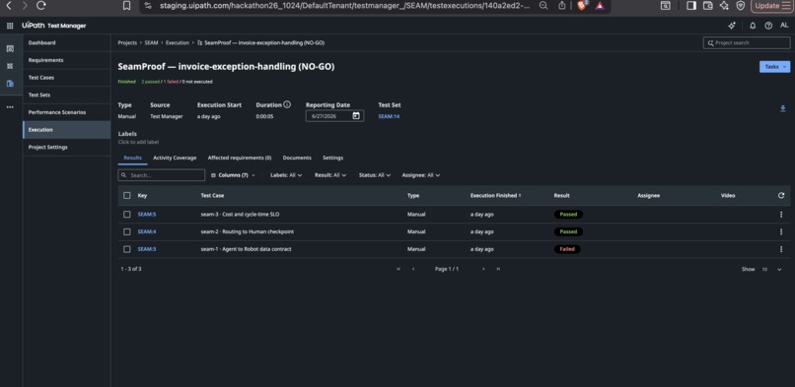Open the row actions menu for SEAM:3
Screen dimensions: 795x387
pyautogui.click(x=781, y=249)
